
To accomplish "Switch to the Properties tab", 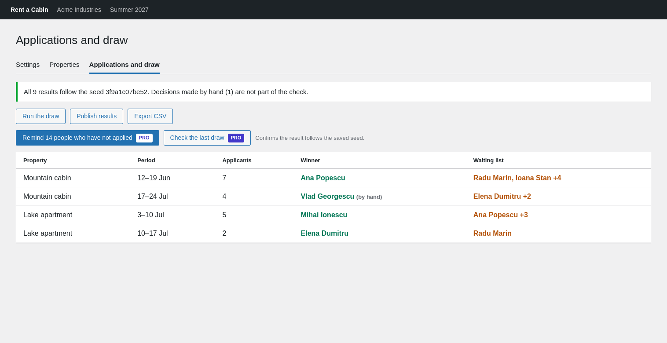I will 64,65.
